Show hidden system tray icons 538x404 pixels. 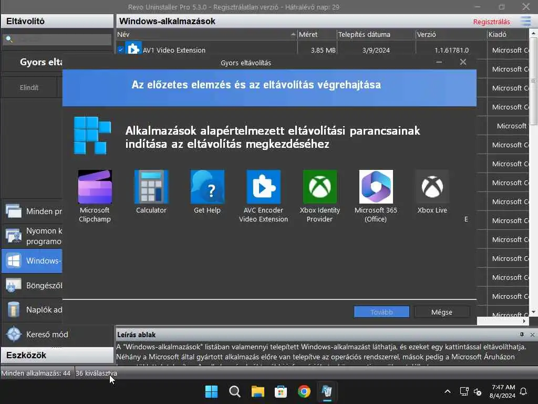[448, 391]
